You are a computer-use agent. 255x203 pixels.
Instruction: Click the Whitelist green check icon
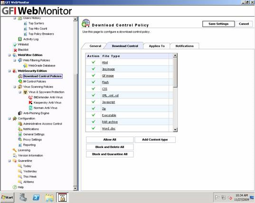(15, 44)
